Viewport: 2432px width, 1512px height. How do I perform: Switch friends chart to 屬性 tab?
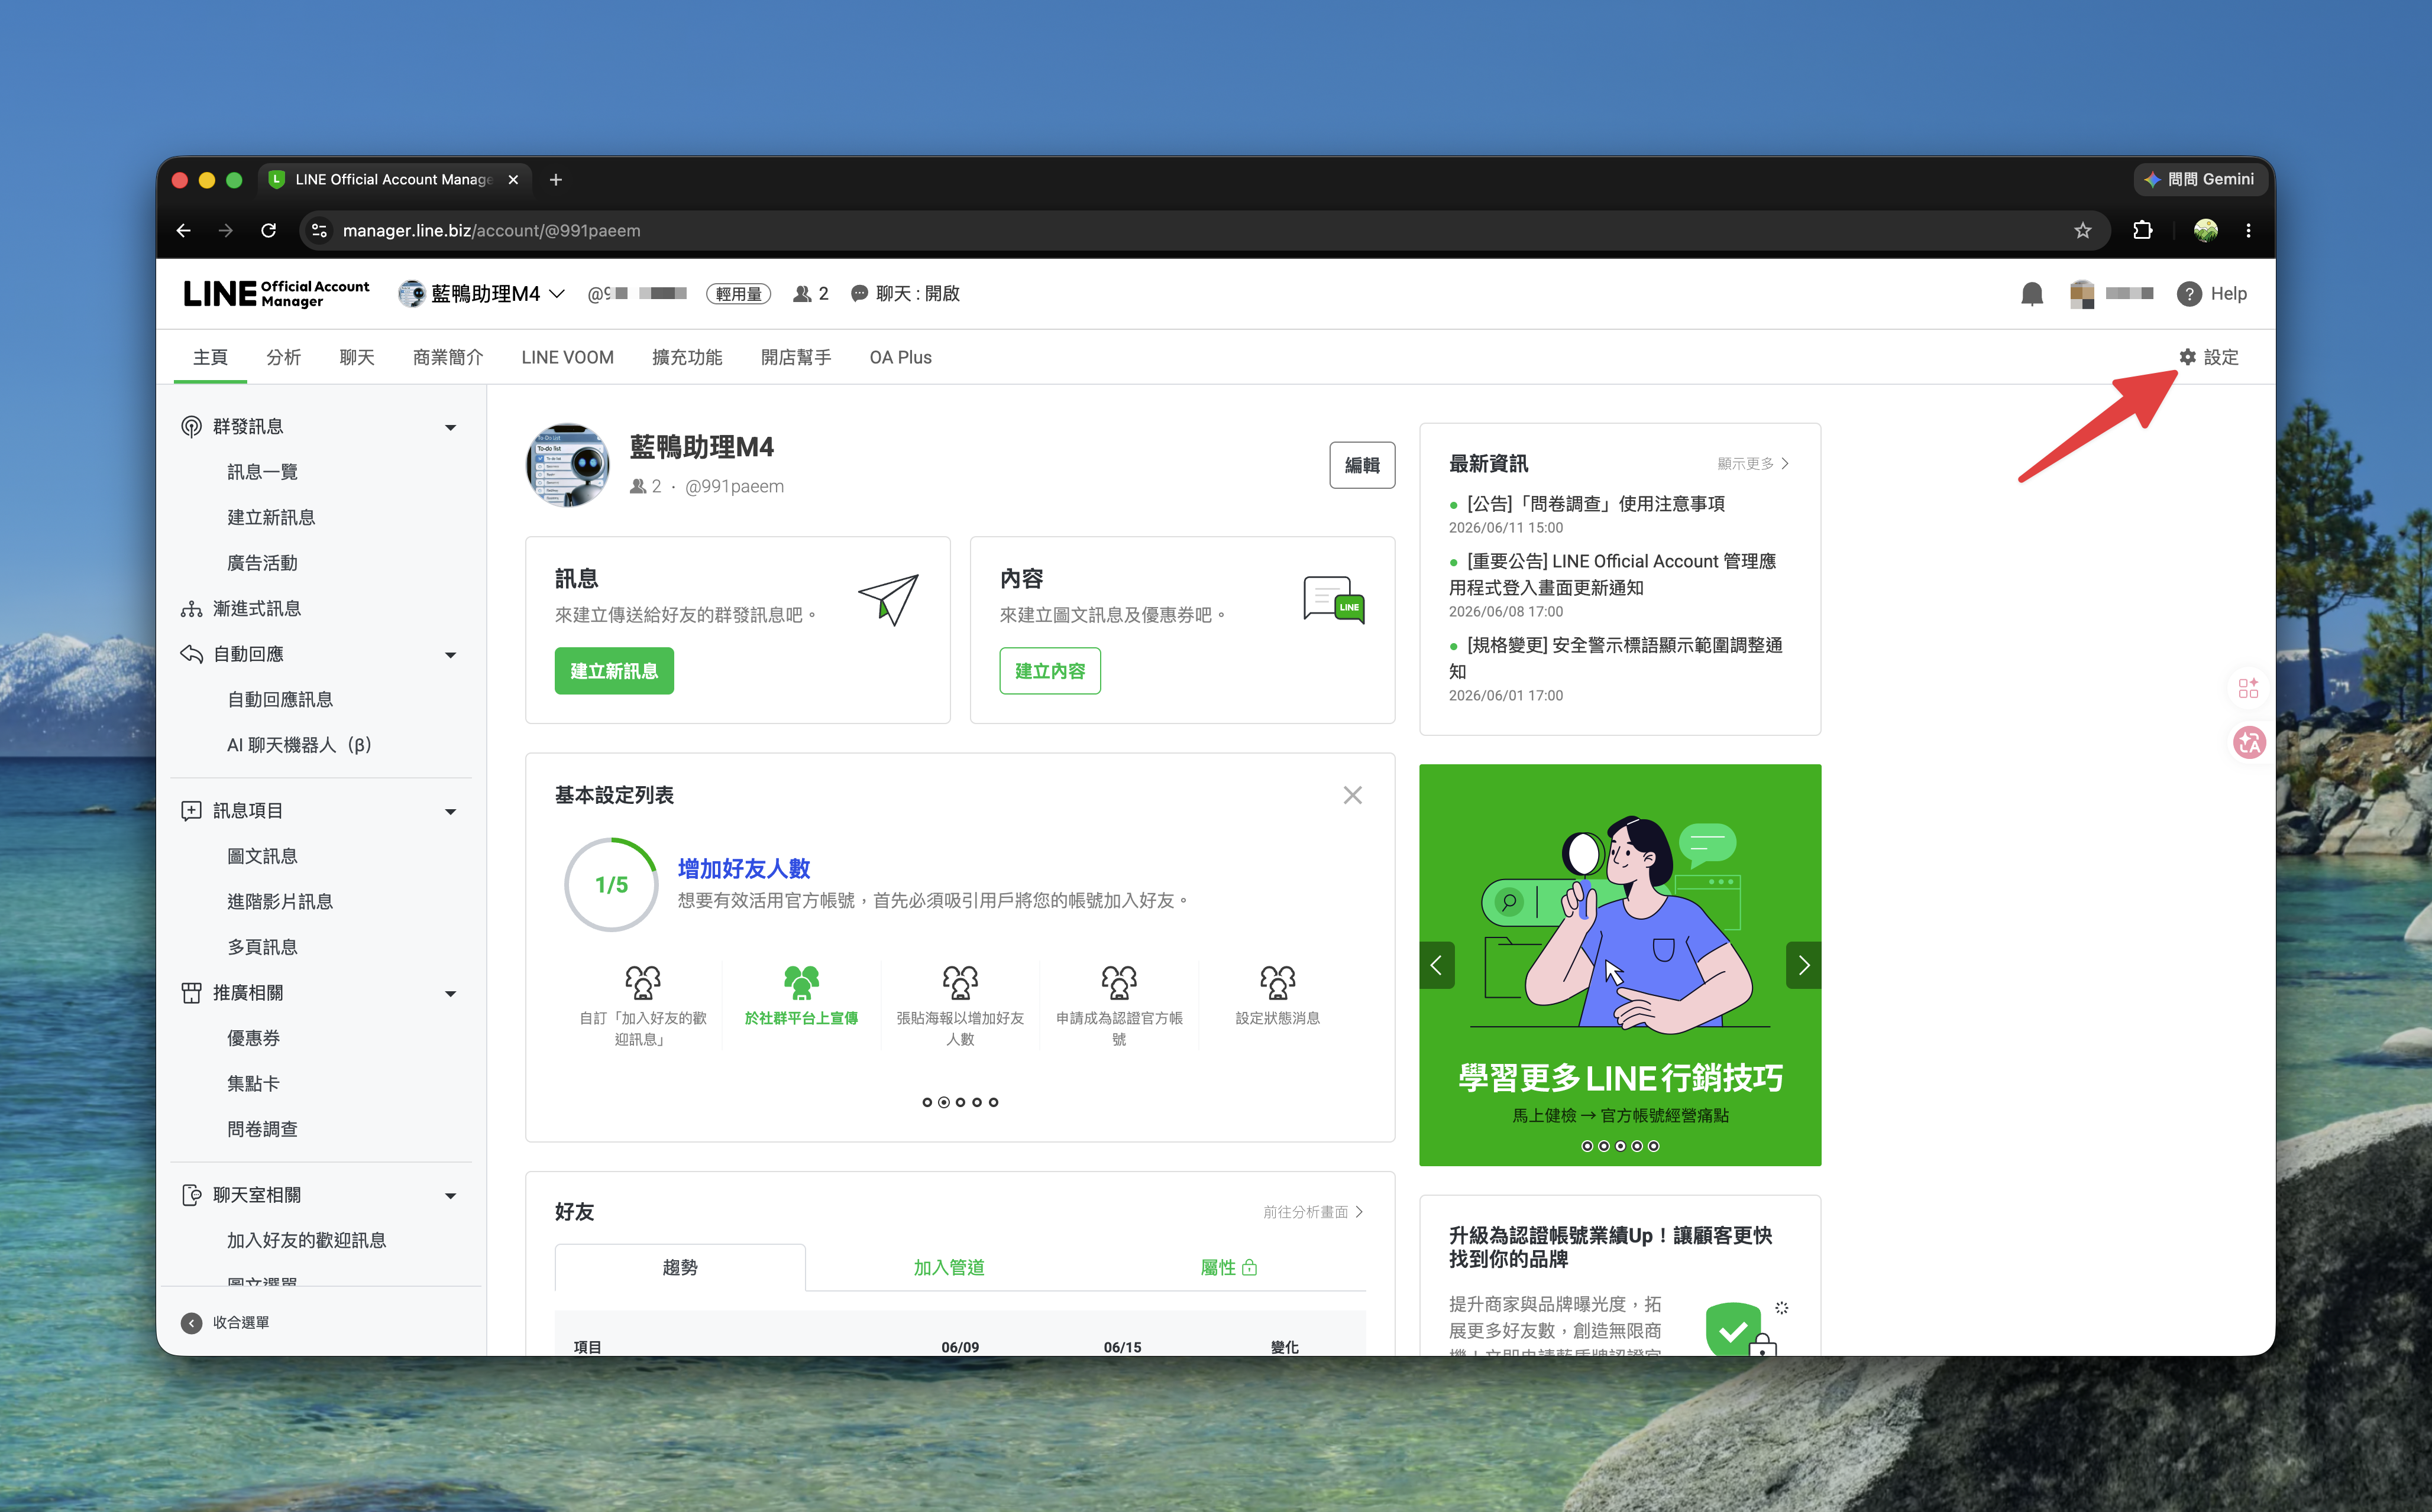pyautogui.click(x=1228, y=1267)
